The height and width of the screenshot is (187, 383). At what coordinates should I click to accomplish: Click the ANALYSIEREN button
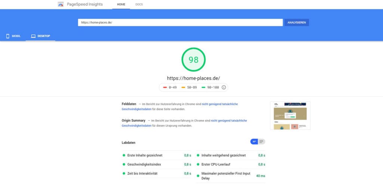297,22
